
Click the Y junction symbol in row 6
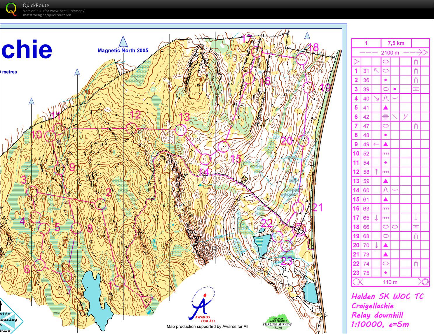405,117
